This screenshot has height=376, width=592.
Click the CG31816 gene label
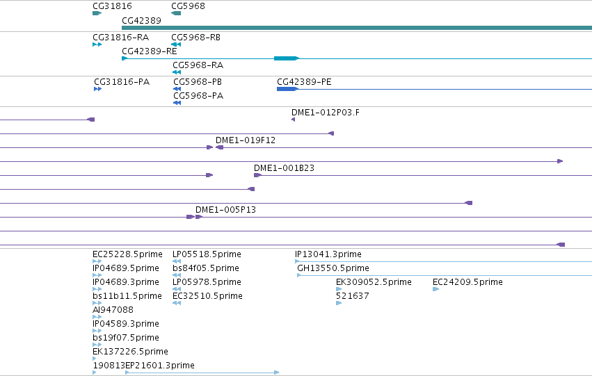click(112, 6)
